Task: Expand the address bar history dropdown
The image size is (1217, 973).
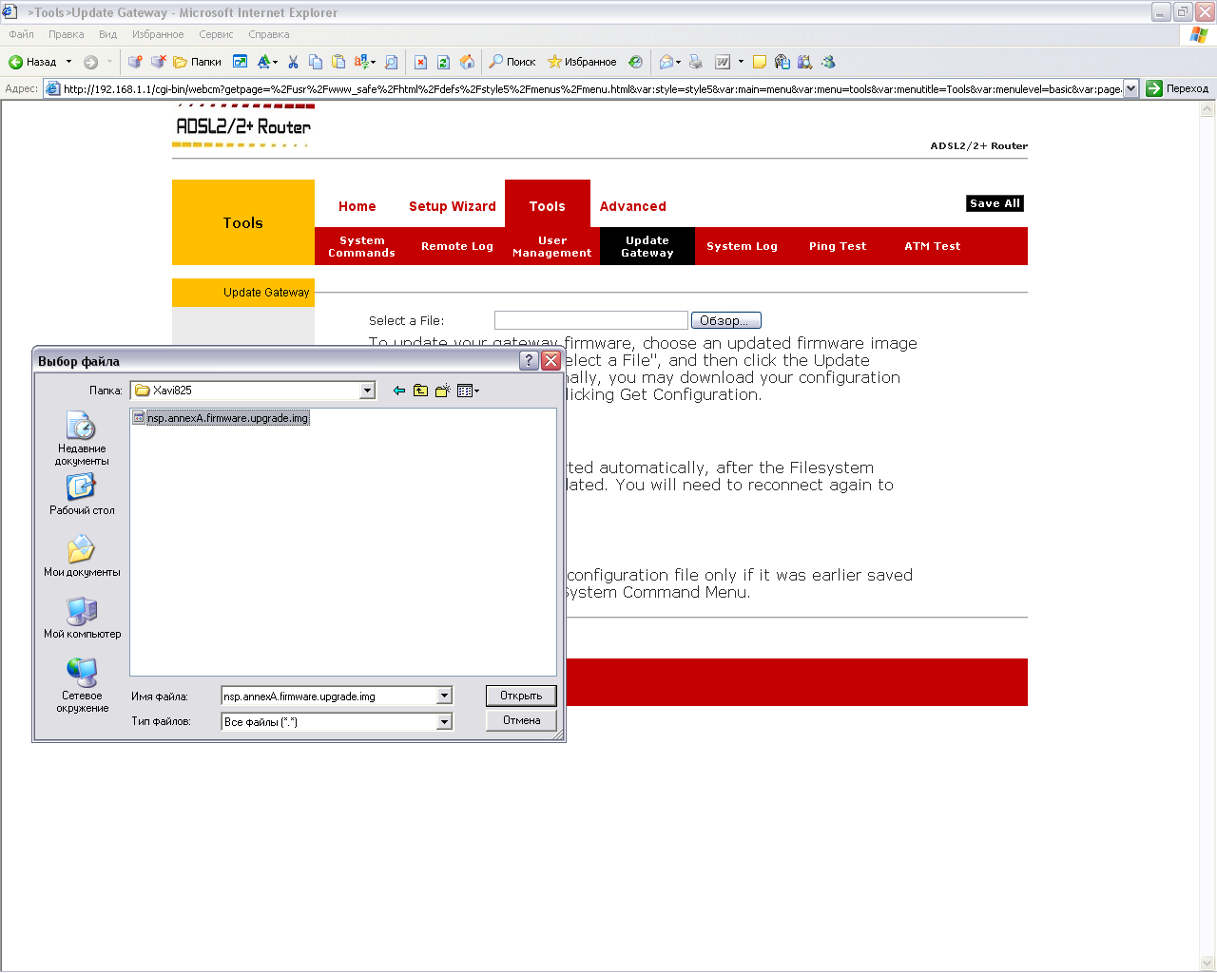Action: (x=1131, y=88)
